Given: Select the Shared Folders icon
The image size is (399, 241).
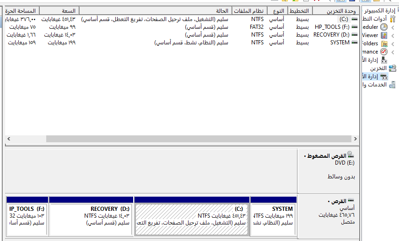Looking at the screenshot, I should (383, 43).
